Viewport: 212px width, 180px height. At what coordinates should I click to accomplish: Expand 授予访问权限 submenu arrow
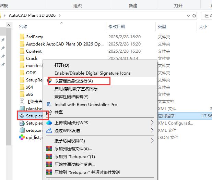click(x=152, y=141)
